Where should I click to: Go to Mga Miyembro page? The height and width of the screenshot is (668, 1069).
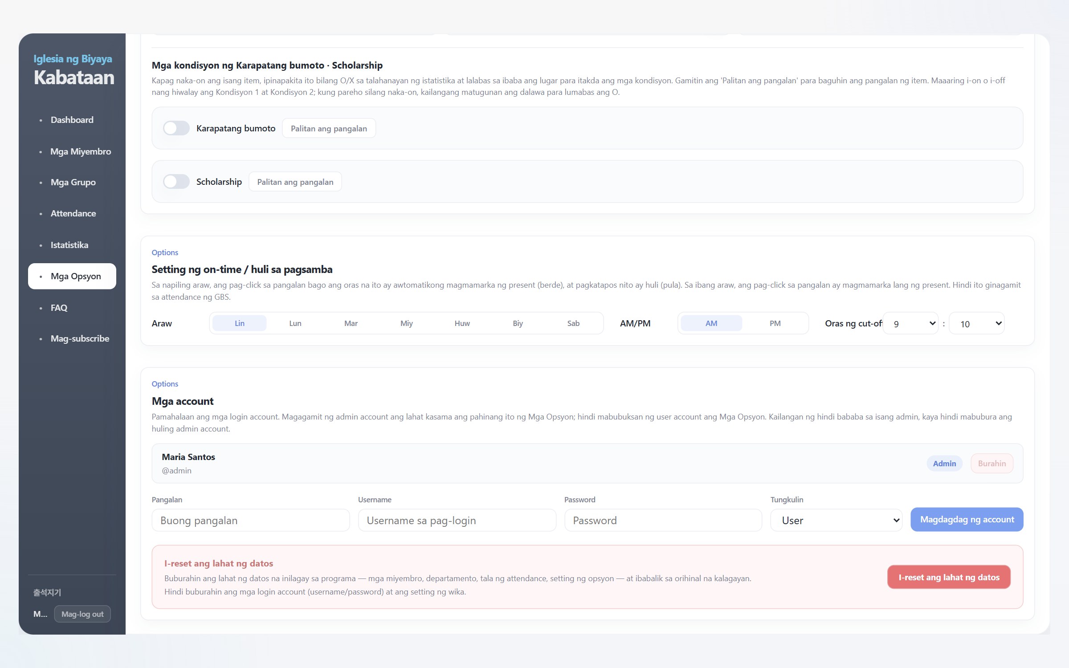pos(72,151)
